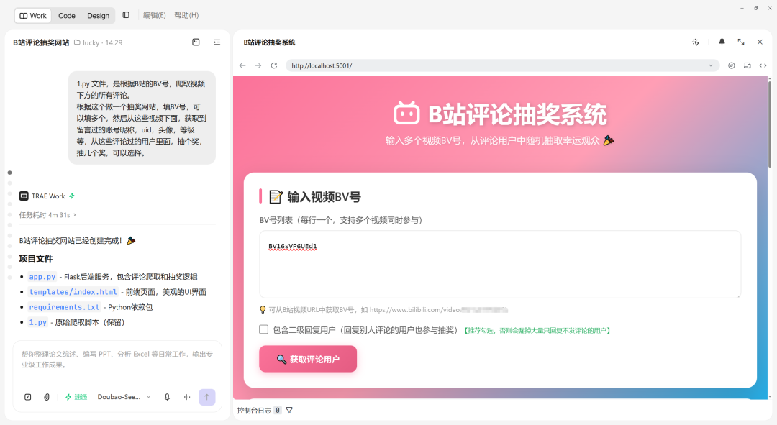Viewport: 777px width, 425px height.
Task: Click the 项目文件 heading
Action: pos(36,259)
